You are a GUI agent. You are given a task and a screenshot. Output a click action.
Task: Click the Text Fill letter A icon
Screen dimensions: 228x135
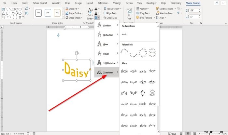pyautogui.click(x=96, y=9)
